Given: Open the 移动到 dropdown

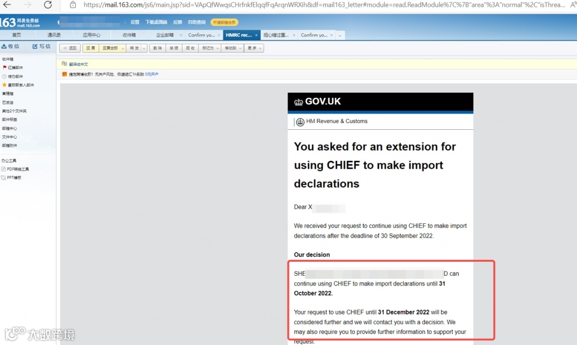Looking at the screenshot, I should tap(232, 48).
